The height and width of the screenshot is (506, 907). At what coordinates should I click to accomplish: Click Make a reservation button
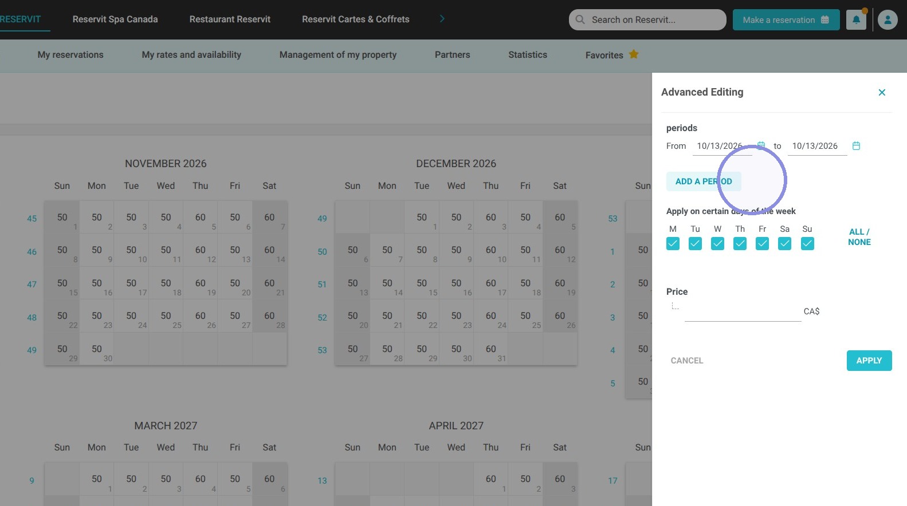click(786, 19)
